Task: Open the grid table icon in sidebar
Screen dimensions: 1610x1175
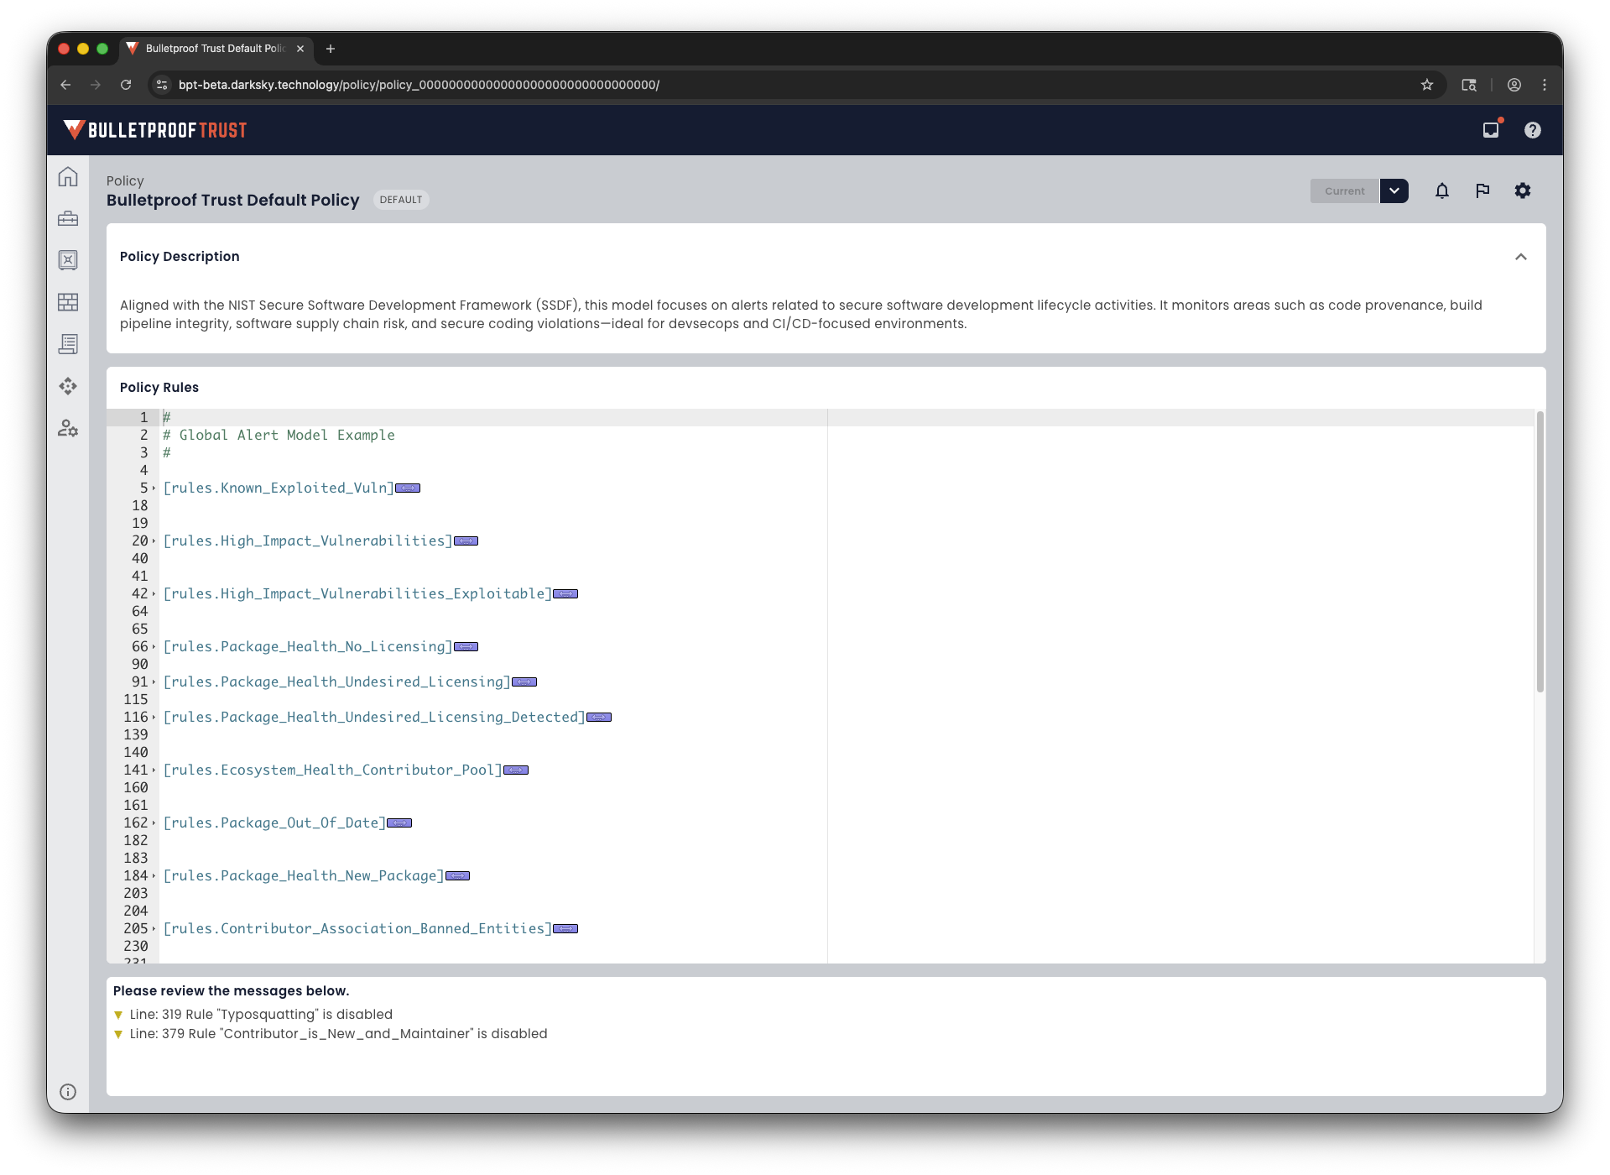Action: 68,302
